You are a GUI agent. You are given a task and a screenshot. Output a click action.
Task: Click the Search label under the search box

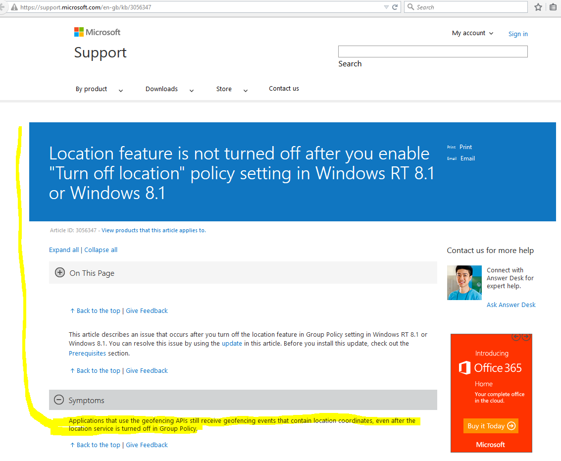tap(350, 64)
